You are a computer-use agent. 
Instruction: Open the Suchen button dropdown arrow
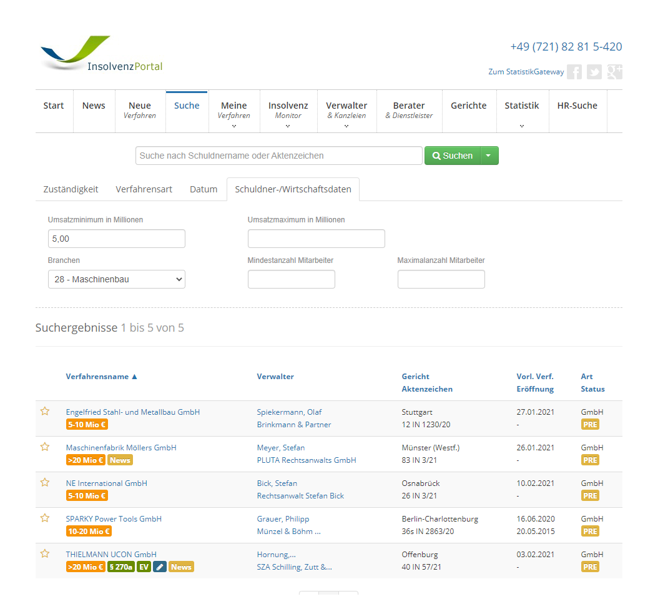click(x=489, y=156)
